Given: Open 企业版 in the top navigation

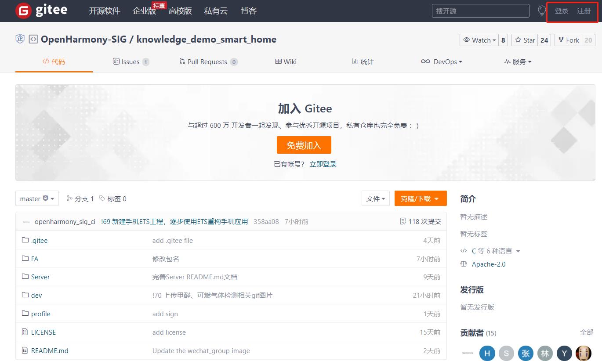Looking at the screenshot, I should [145, 11].
